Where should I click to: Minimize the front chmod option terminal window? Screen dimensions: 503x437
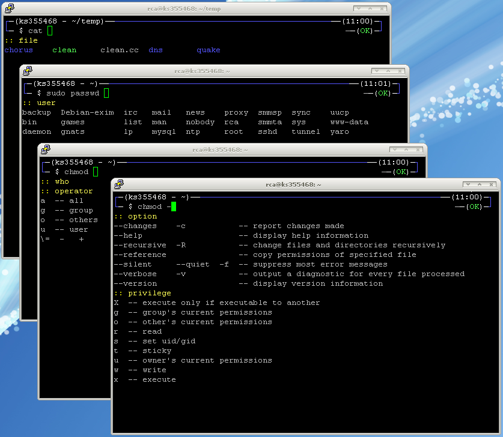click(468, 184)
